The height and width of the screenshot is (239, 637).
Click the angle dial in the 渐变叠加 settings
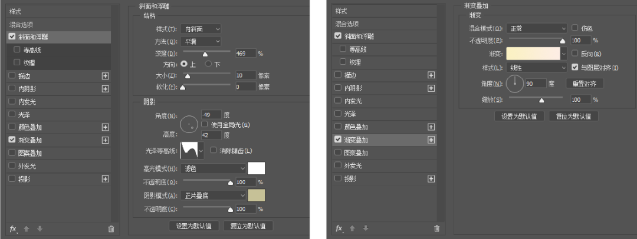514,84
